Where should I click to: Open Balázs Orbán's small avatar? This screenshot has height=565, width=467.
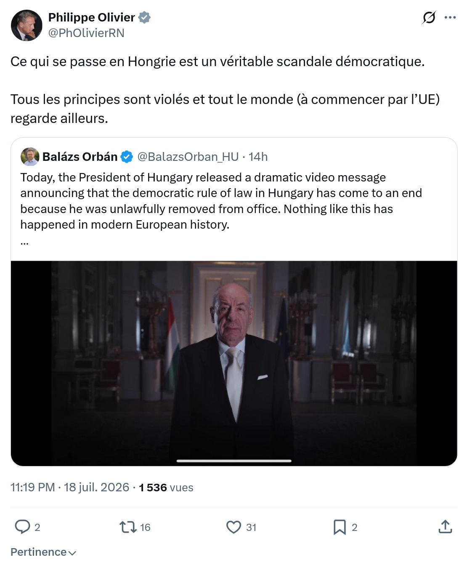[x=30, y=157]
